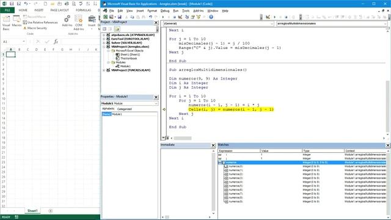
Task: Click insert function fx icon
Action: click(x=56, y=42)
